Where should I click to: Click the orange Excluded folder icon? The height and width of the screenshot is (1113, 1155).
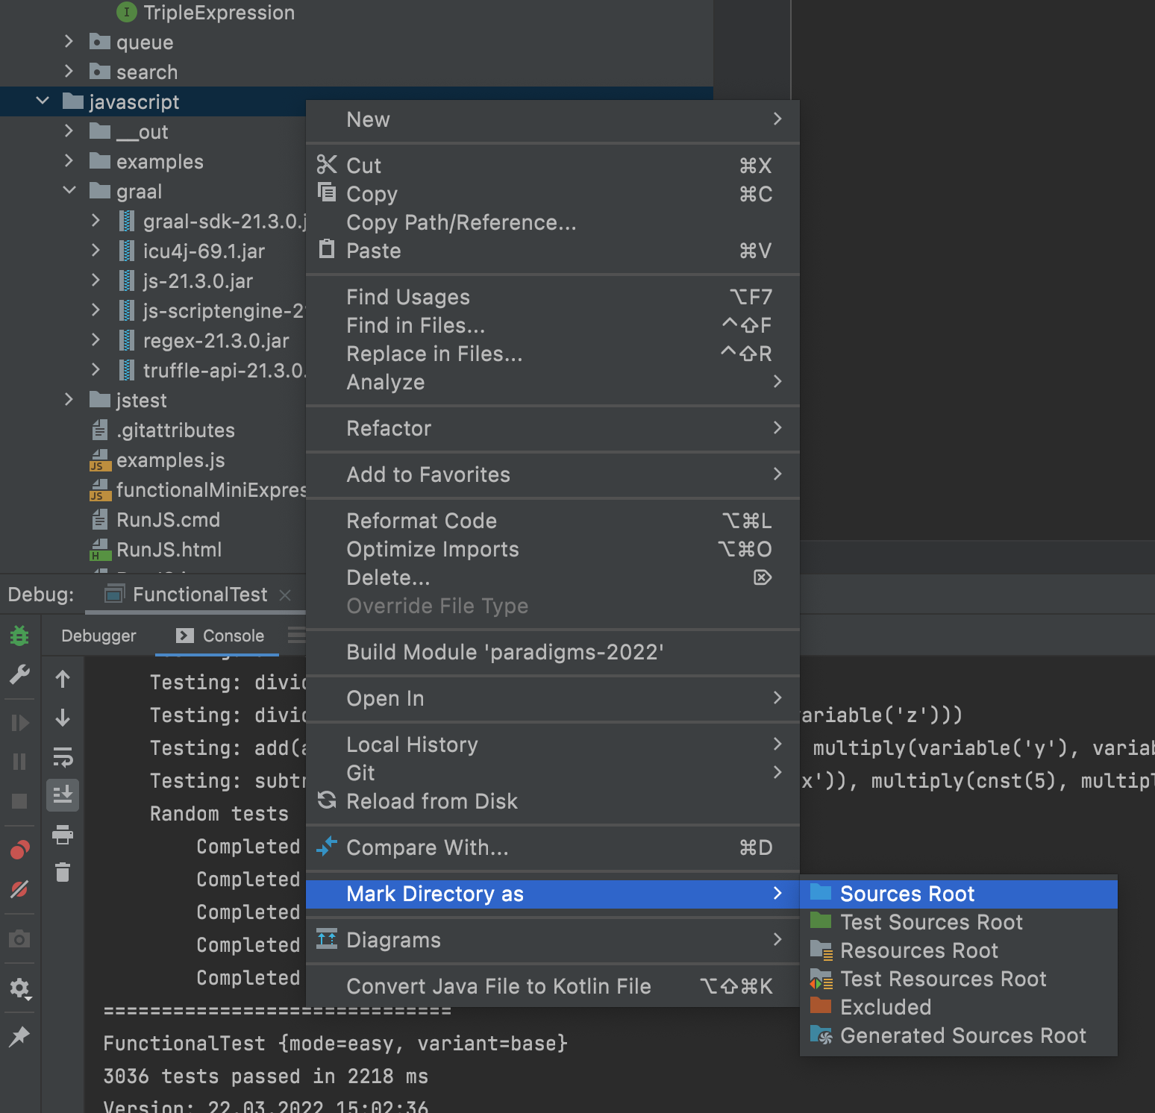(821, 1006)
